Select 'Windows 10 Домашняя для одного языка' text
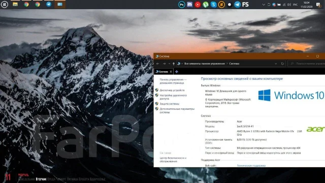 tap(225, 93)
